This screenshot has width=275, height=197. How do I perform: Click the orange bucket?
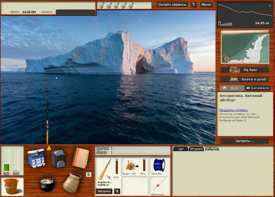pyautogui.click(x=12, y=186)
